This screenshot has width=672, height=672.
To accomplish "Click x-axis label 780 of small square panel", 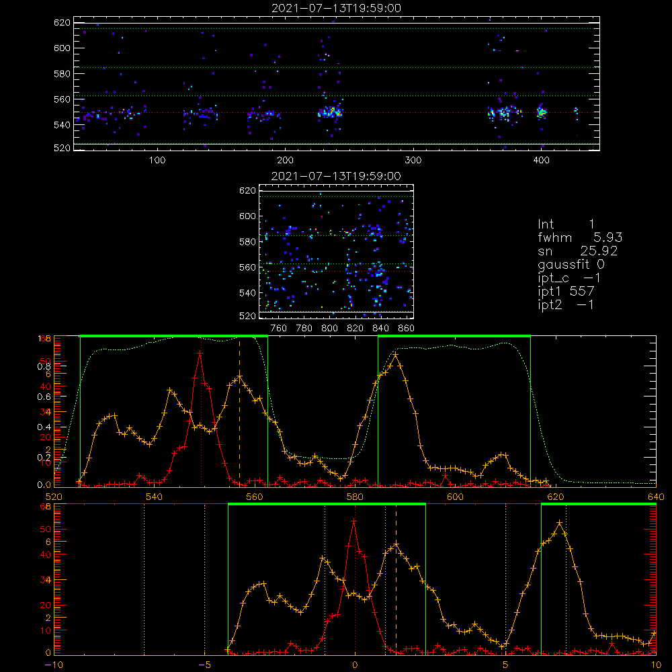I will tap(304, 329).
